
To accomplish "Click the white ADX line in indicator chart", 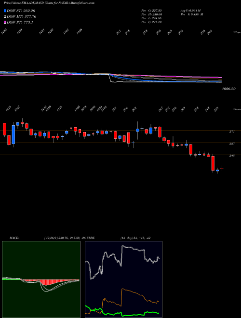I will click(x=122, y=262).
